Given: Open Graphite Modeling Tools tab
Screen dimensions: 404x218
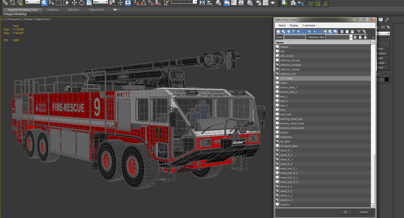Looking at the screenshot, I should pos(23,10).
